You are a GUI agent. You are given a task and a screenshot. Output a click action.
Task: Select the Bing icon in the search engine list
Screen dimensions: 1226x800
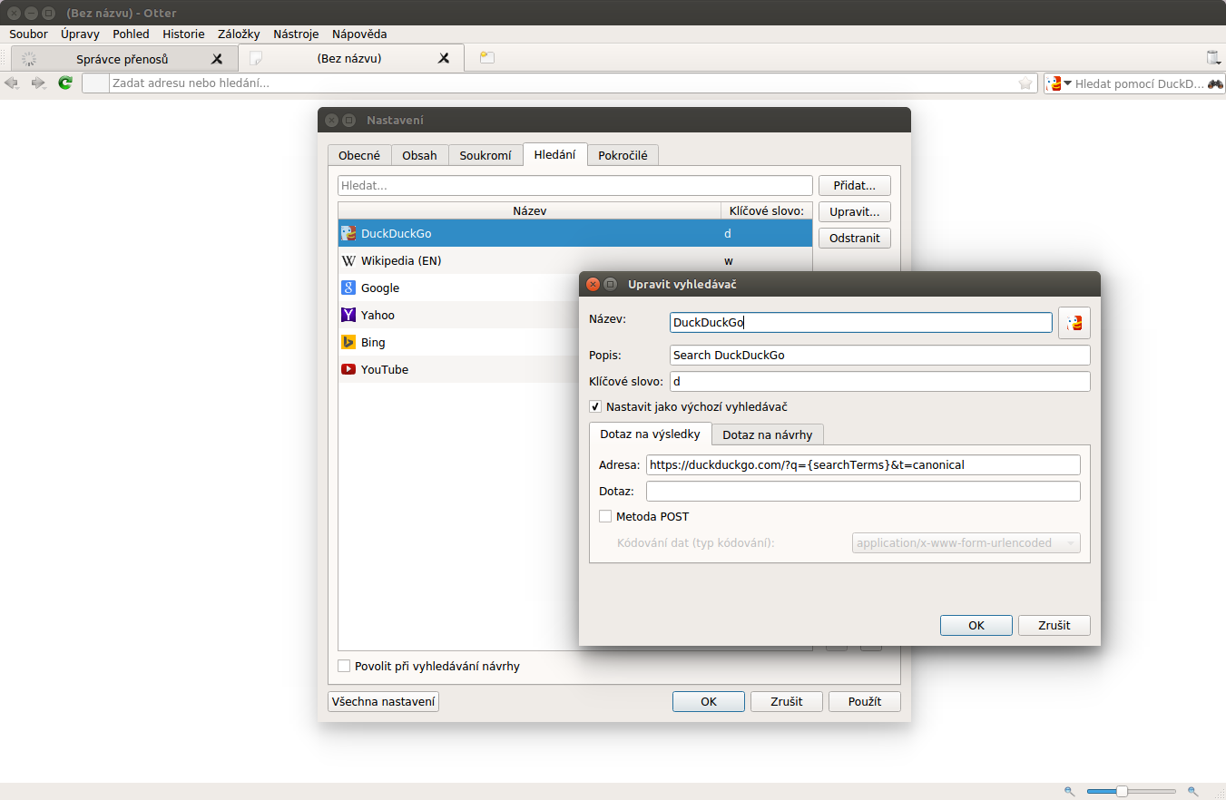[x=348, y=342]
